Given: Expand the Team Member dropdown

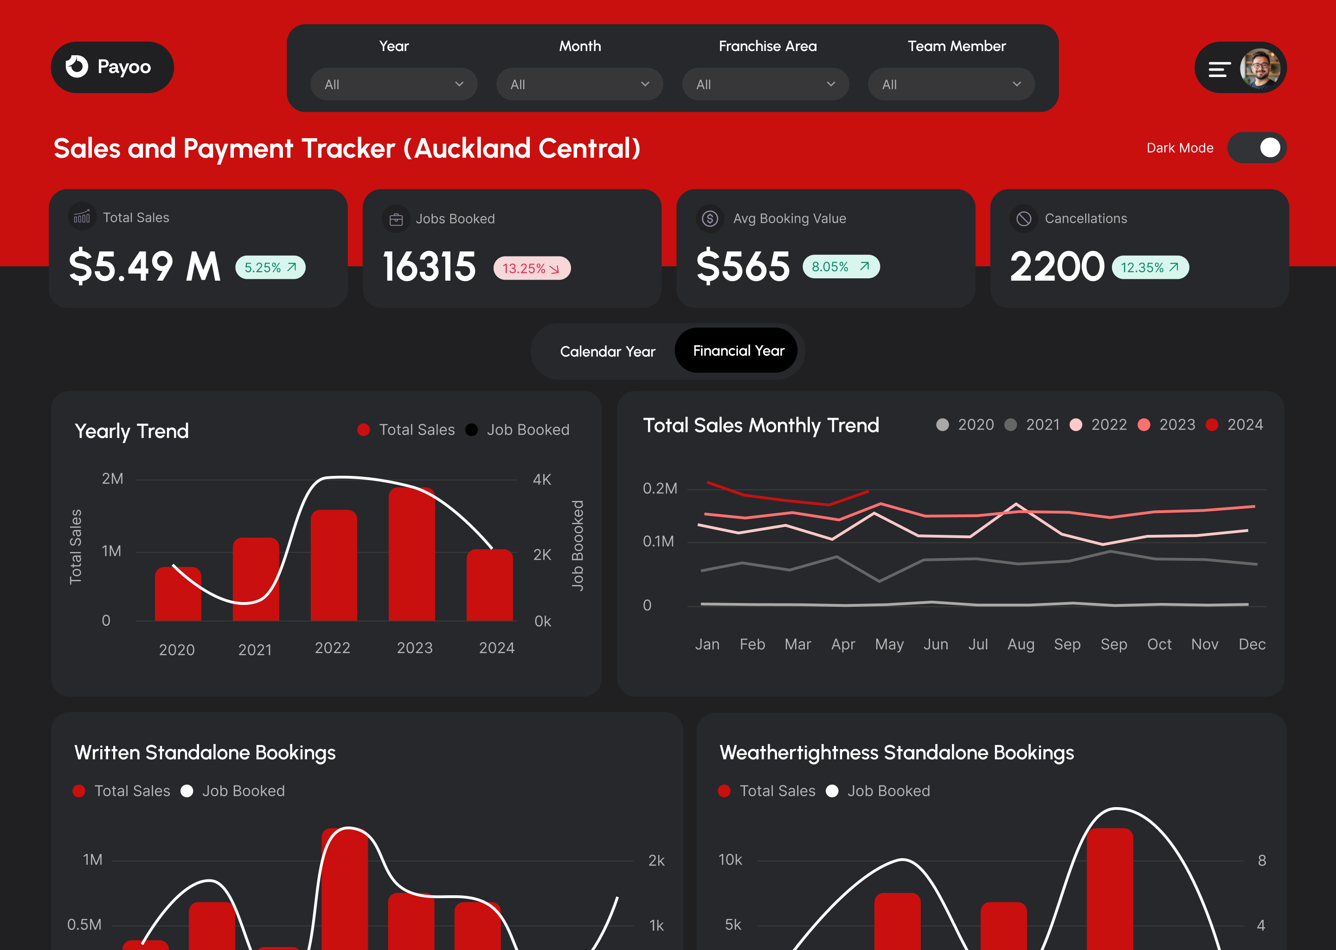Looking at the screenshot, I should [x=951, y=84].
